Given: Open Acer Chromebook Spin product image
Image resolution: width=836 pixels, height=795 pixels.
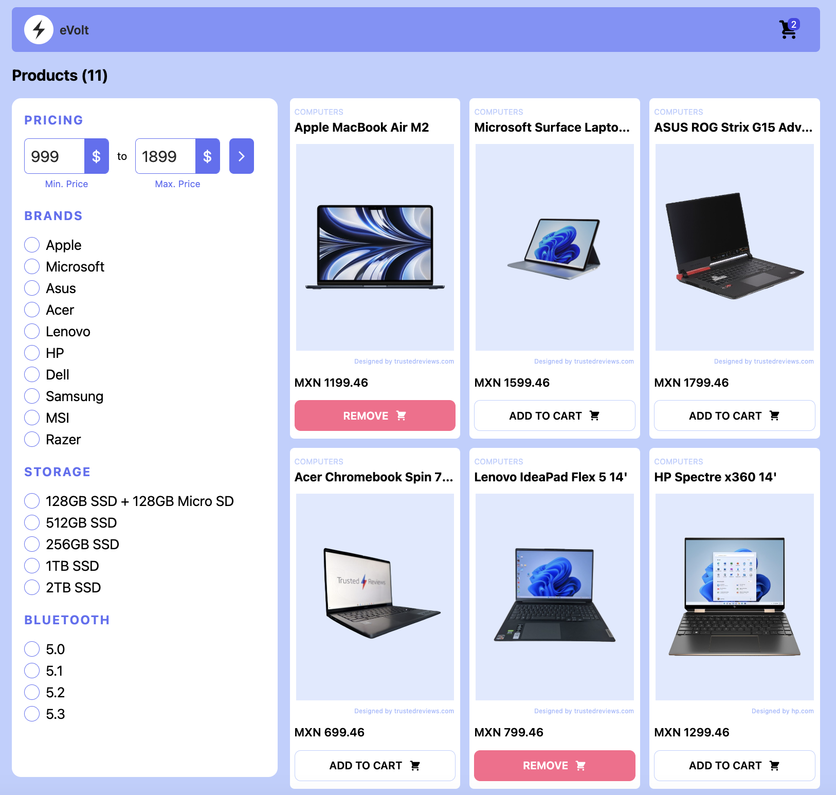Looking at the screenshot, I should pos(375,597).
